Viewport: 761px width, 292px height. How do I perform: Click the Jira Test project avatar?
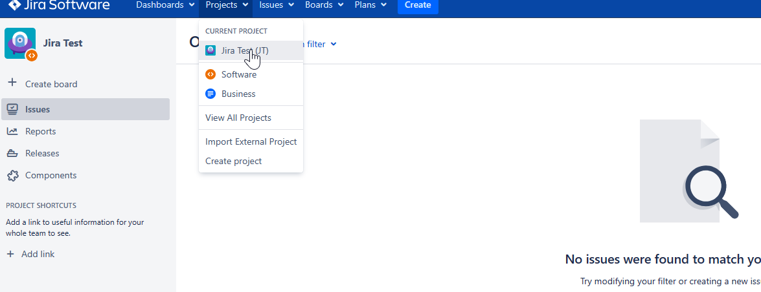point(20,43)
